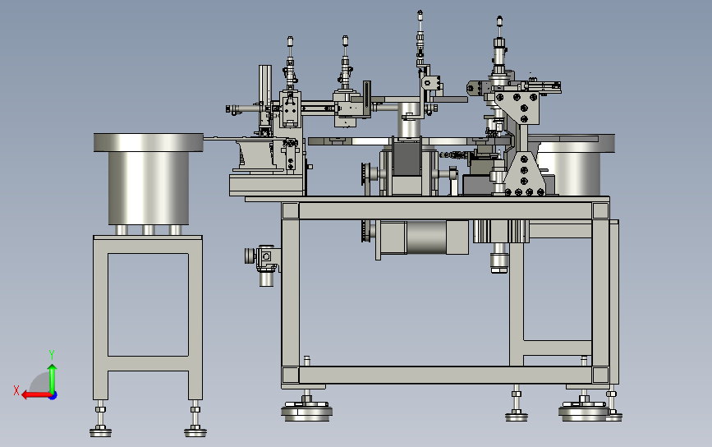Image resolution: width=712 pixels, height=447 pixels.
Task: Click the 'Y' axis label text
Action: [52, 354]
